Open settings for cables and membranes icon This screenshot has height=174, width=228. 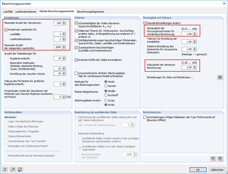(220, 77)
